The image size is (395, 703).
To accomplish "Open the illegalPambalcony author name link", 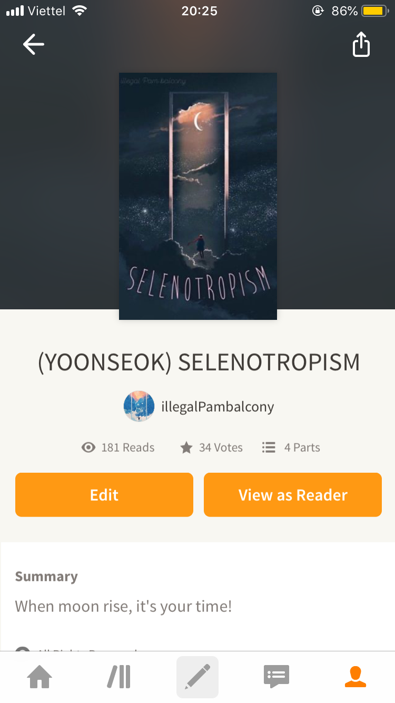I will [x=218, y=407].
